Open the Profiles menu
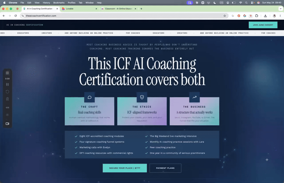The image size is (284, 183). tap(72, 3)
